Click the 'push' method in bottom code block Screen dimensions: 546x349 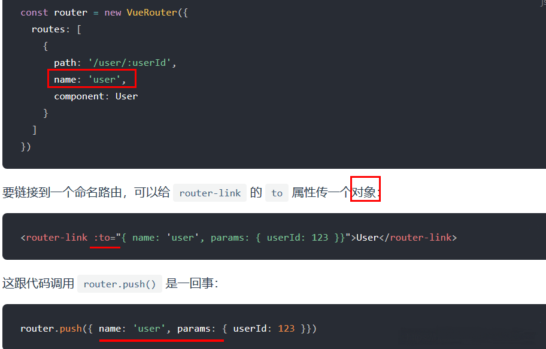pyautogui.click(x=71, y=329)
